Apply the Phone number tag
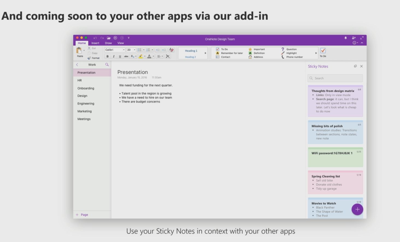 [292, 57]
